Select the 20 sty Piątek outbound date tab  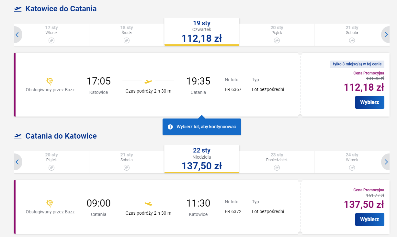coord(277,34)
